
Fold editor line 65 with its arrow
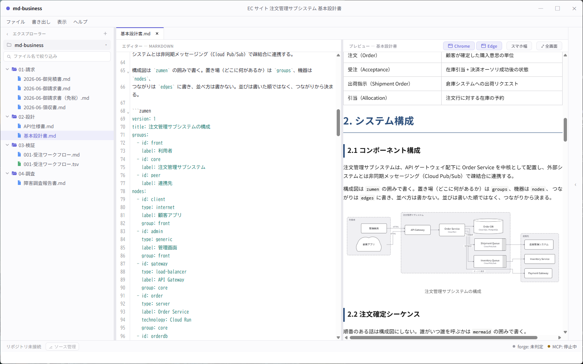128,71
